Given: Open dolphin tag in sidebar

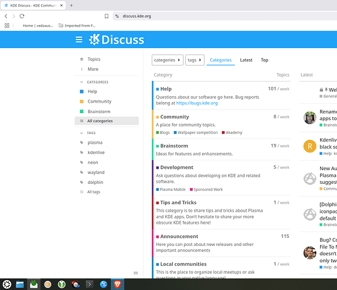Looking at the screenshot, I should click(x=95, y=182).
